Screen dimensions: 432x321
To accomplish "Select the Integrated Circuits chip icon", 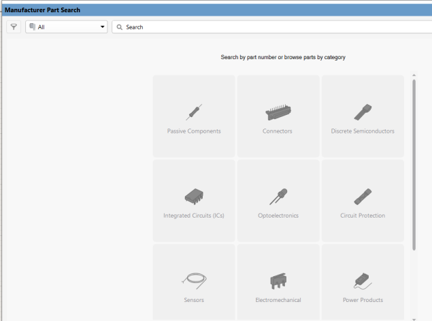I will pyautogui.click(x=194, y=197).
